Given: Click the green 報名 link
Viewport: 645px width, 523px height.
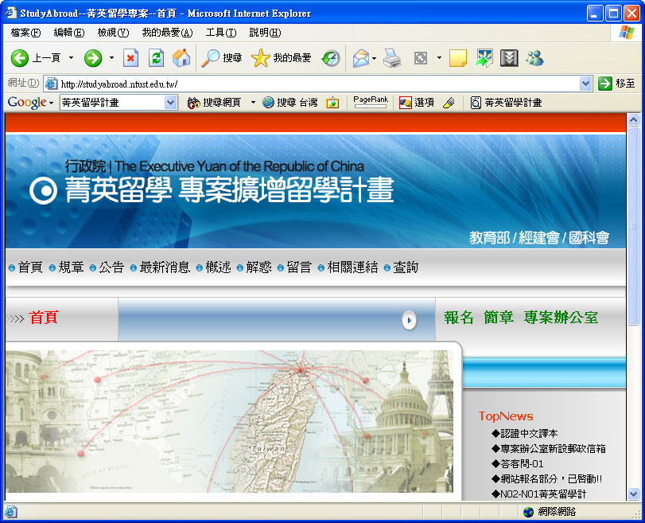Looking at the screenshot, I should point(459,318).
